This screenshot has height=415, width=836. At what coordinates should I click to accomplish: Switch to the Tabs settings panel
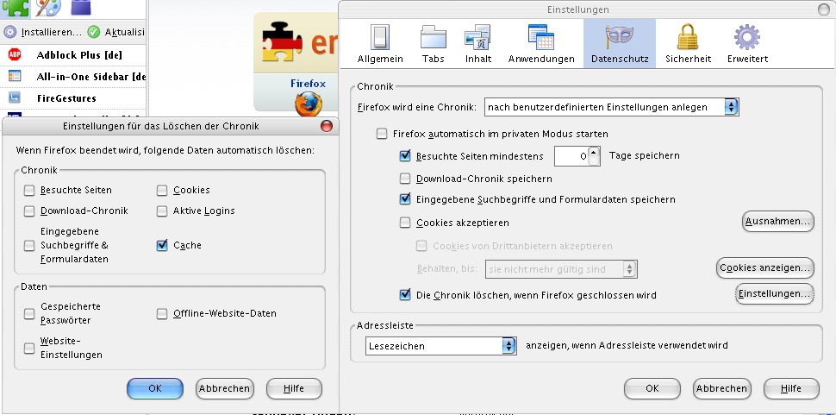pos(433,44)
